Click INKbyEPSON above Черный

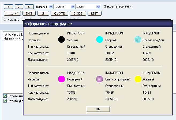pyautogui.click(x=76, y=33)
